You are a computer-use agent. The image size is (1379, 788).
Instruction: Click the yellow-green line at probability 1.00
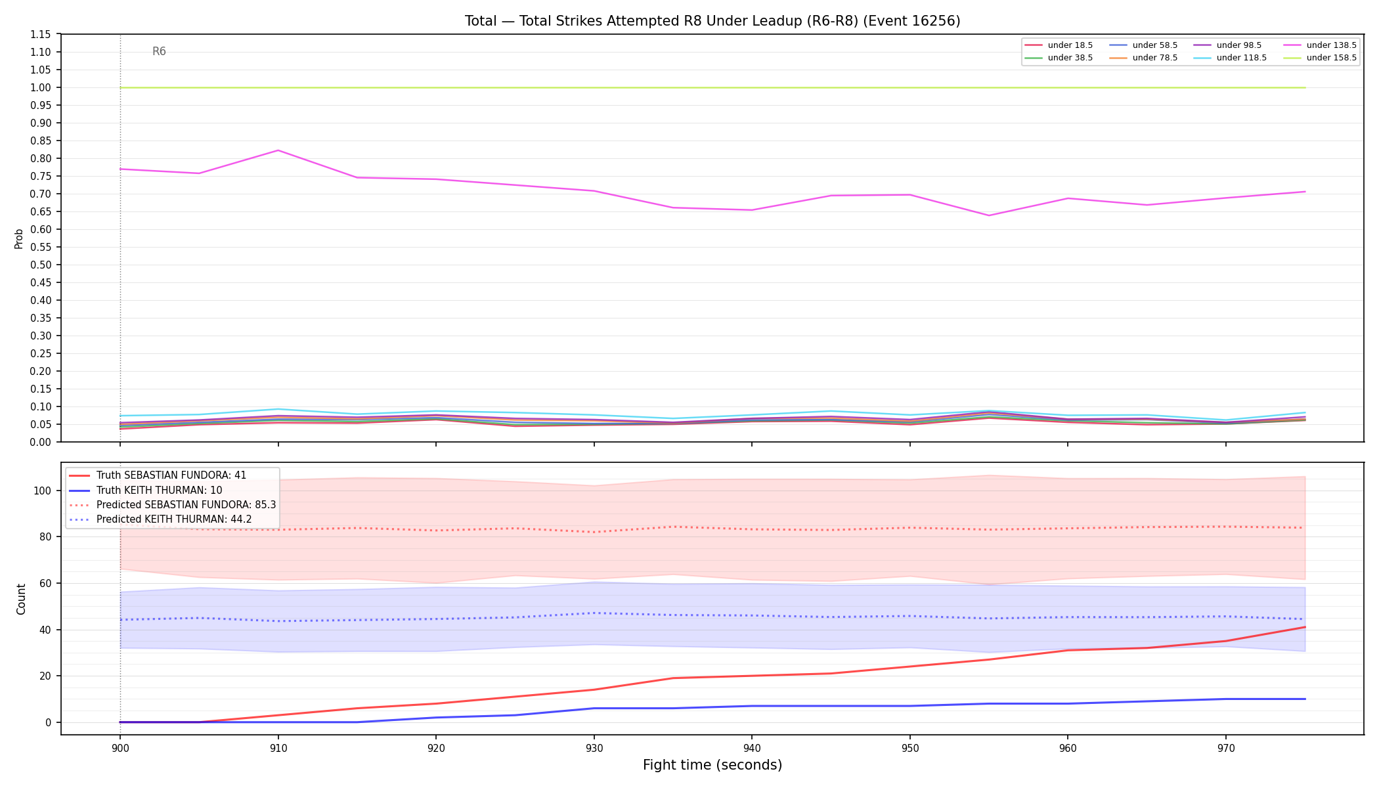(x=712, y=87)
